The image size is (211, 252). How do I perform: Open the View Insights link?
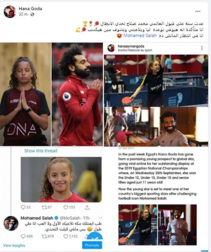14,246
